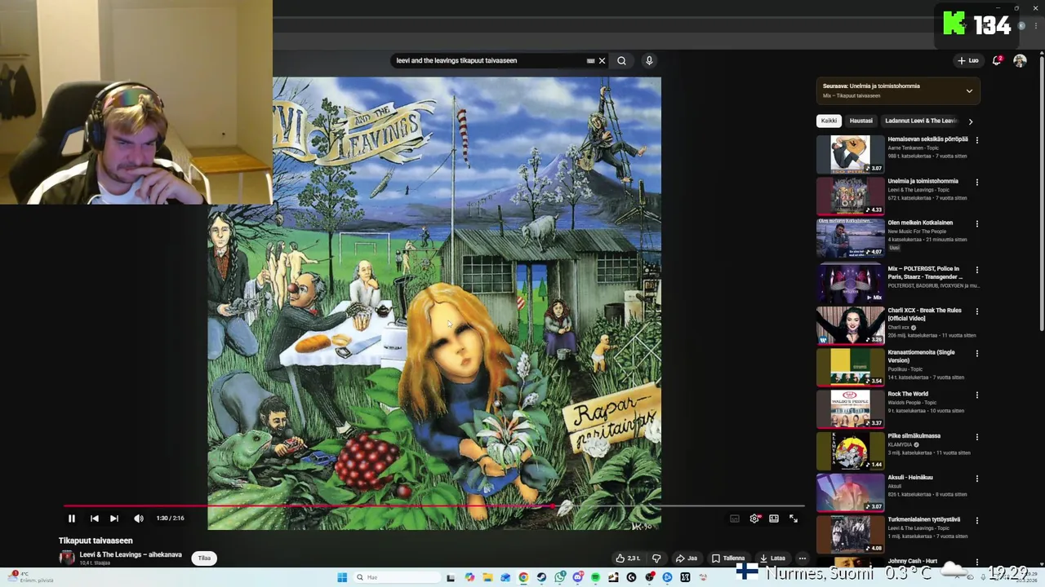Toggle subtitles in the player
This screenshot has height=587, width=1045.
click(x=735, y=519)
